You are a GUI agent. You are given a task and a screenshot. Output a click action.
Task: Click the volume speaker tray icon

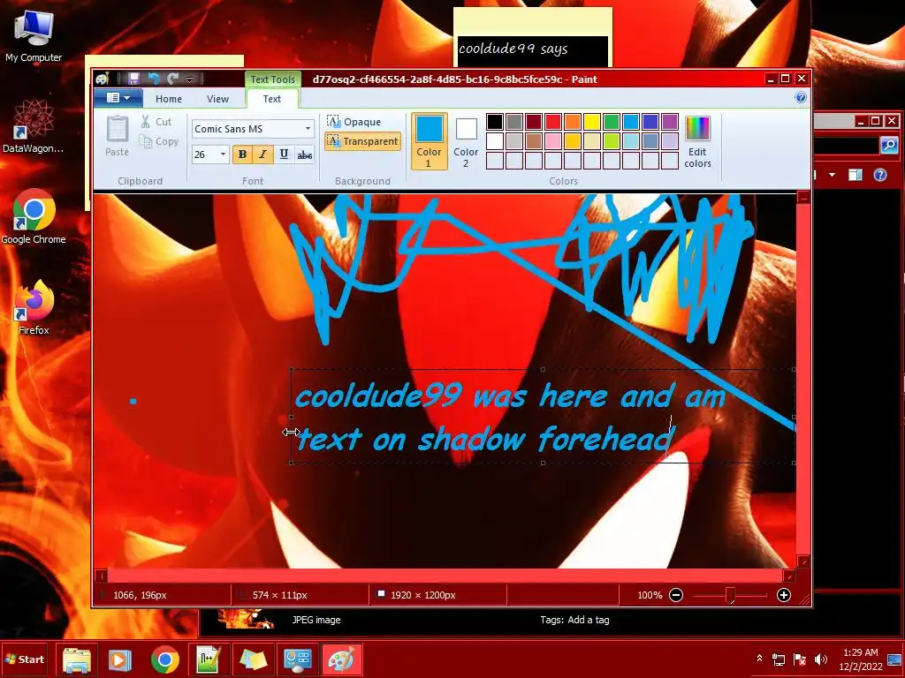click(820, 659)
